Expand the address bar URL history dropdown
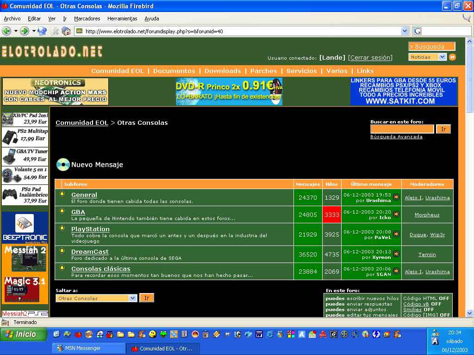 [405, 31]
